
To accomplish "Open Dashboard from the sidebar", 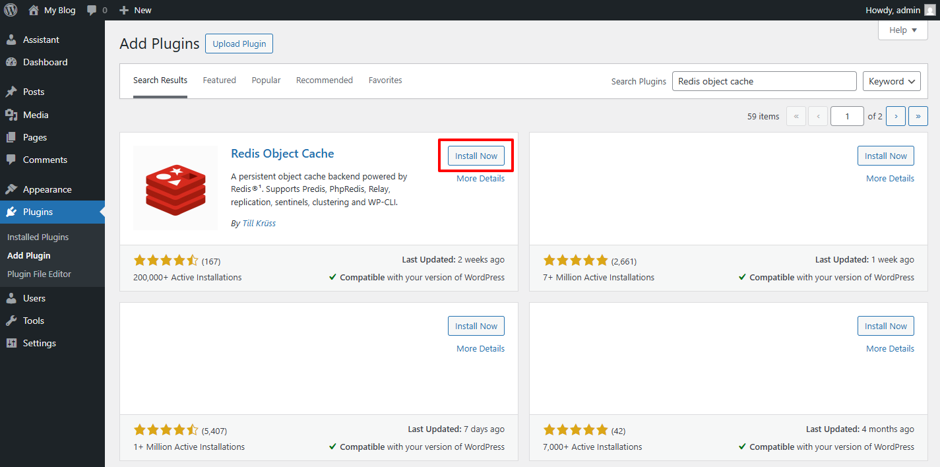I will (45, 62).
